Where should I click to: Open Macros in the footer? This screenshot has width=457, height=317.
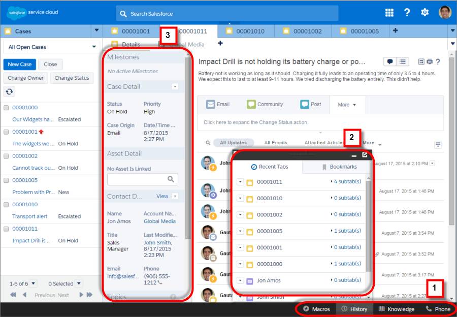[x=316, y=309]
